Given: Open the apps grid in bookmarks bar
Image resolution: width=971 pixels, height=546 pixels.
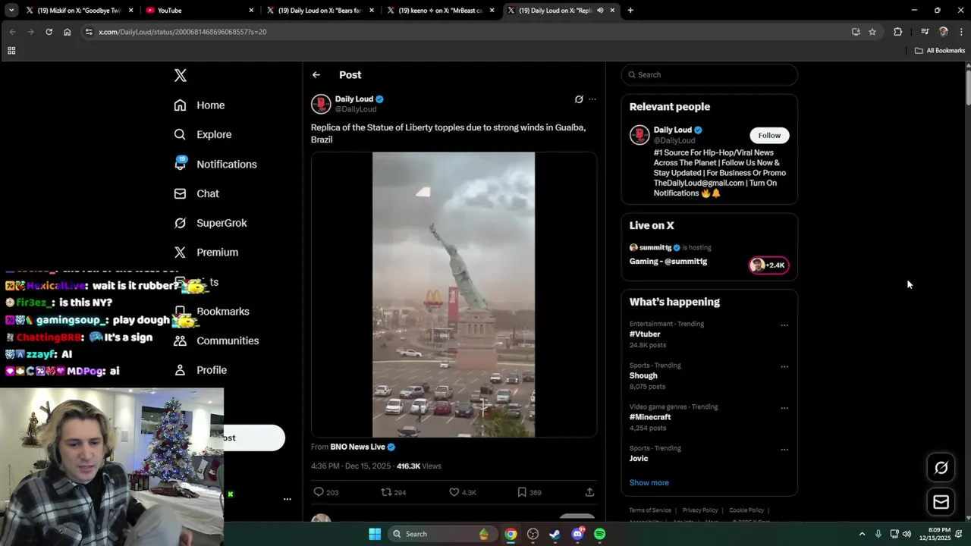Looking at the screenshot, I should [11, 51].
